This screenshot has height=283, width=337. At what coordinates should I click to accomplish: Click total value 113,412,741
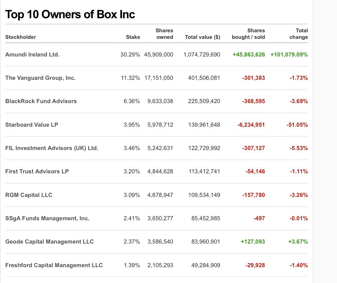tap(204, 172)
